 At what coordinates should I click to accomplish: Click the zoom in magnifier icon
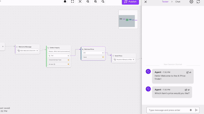95,2
